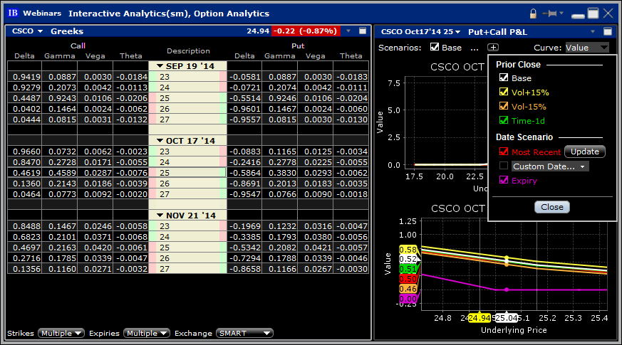Screen dimensions: 622x345
Task: Open Expiries Multiple dropdown
Action: 147,334
